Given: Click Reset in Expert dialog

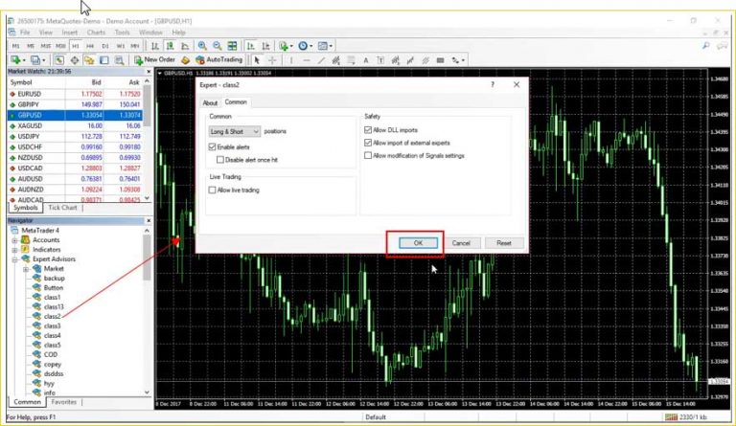Looking at the screenshot, I should click(x=504, y=243).
